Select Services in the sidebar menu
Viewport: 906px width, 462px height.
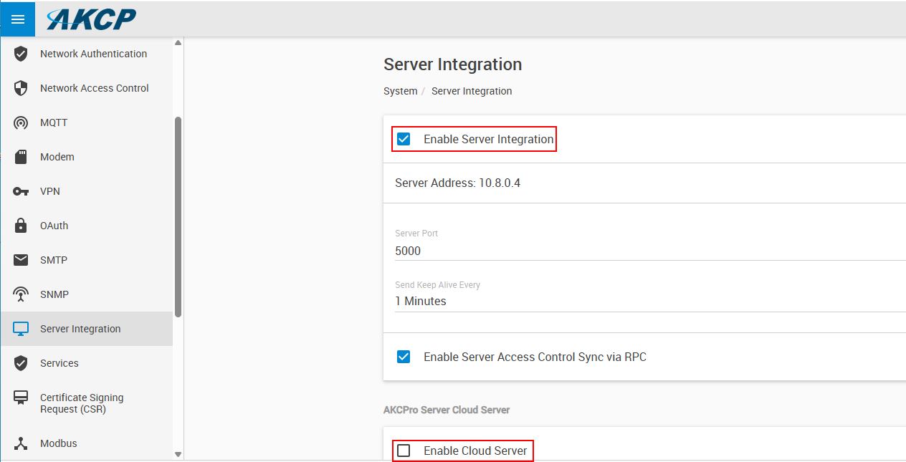59,363
